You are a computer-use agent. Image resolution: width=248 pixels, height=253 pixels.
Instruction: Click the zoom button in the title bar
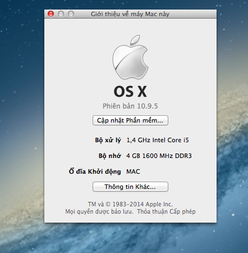pyautogui.click(x=71, y=14)
